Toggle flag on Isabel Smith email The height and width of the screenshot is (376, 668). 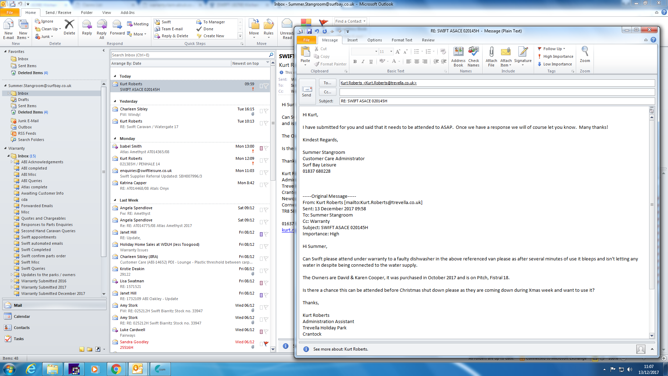pos(266,148)
